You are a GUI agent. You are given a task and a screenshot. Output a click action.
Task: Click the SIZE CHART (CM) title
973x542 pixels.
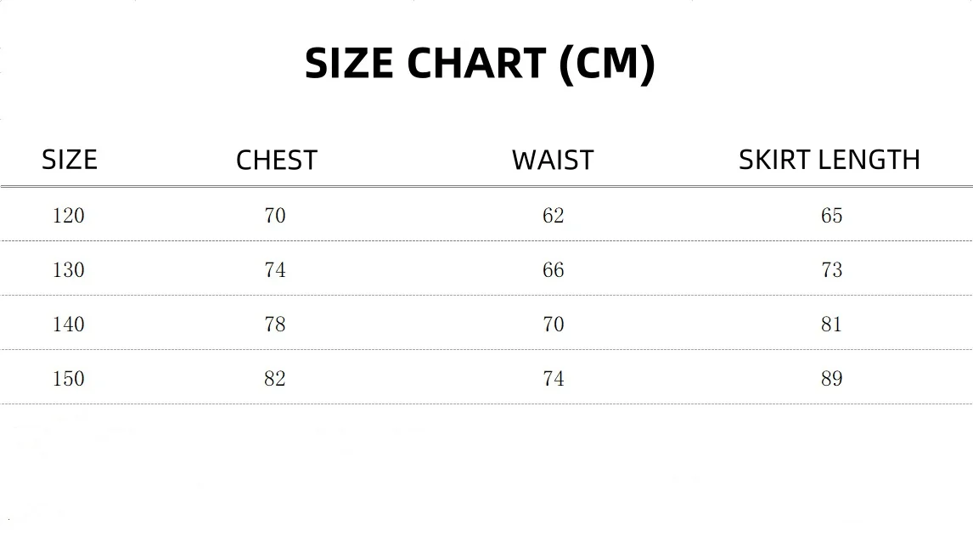coord(480,64)
